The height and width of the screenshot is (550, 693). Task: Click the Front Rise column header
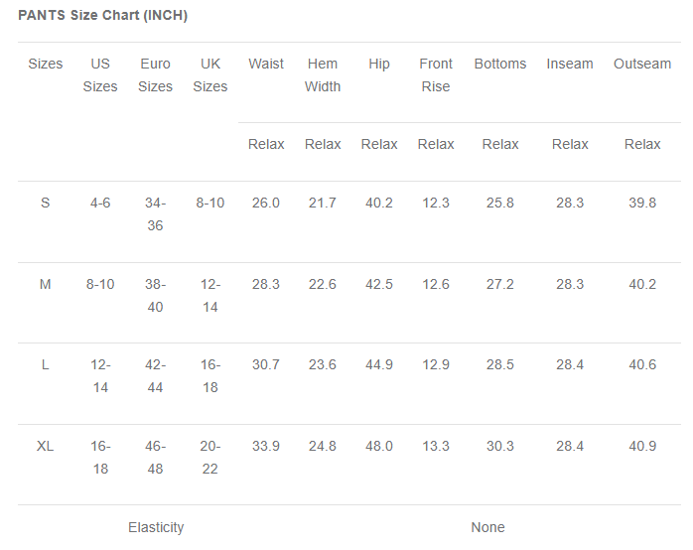coord(436,75)
